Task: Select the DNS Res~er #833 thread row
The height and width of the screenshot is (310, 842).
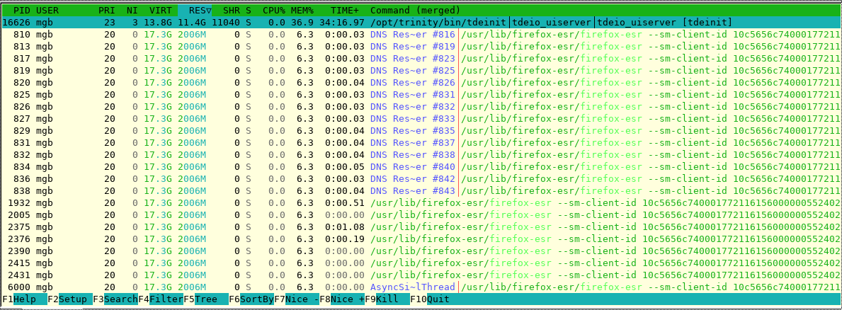Action: pos(421,118)
